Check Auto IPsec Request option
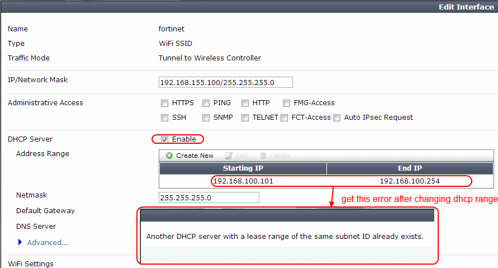 click(x=337, y=117)
